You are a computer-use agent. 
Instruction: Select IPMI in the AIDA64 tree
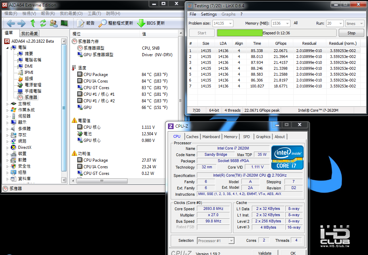(x=29, y=73)
